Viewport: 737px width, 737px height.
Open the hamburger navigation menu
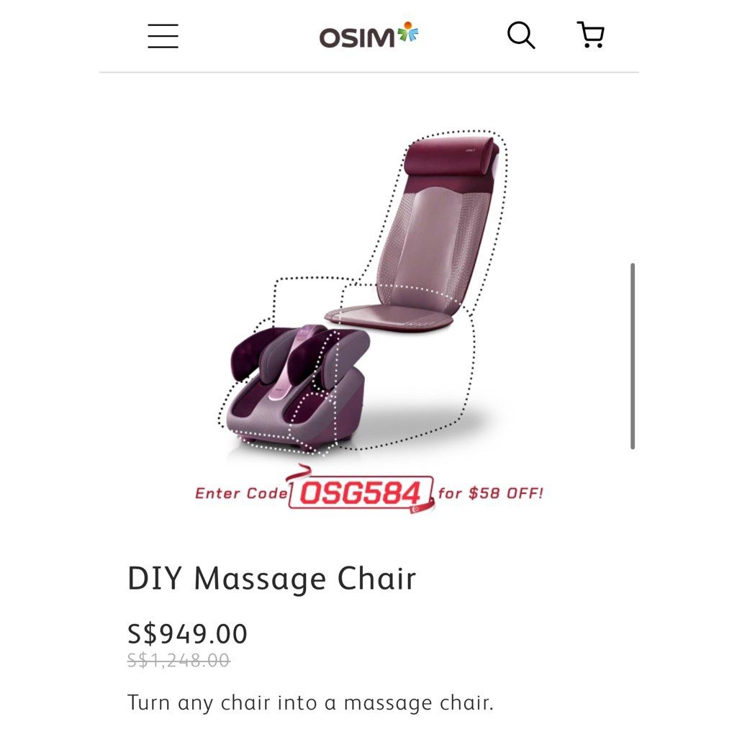[163, 37]
